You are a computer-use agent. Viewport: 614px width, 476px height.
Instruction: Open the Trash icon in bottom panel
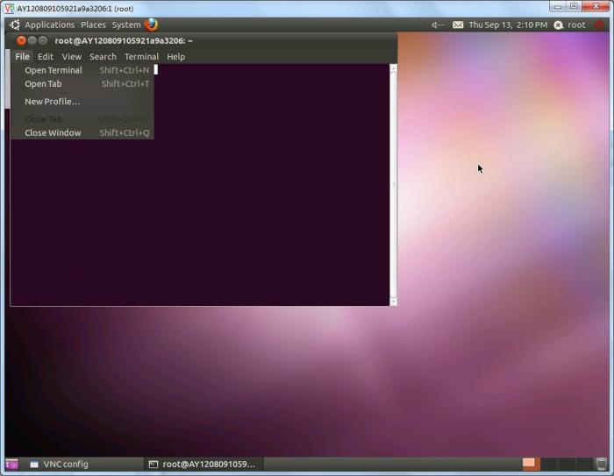[x=601, y=464]
